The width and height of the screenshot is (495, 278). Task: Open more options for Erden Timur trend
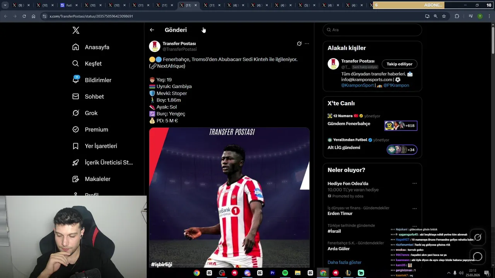[415, 208]
